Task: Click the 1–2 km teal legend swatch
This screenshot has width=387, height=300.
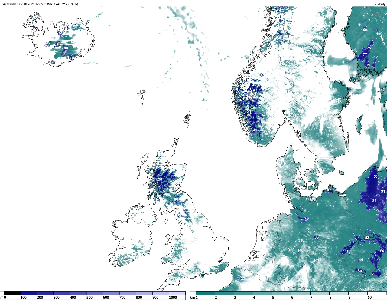Action: click(205, 293)
